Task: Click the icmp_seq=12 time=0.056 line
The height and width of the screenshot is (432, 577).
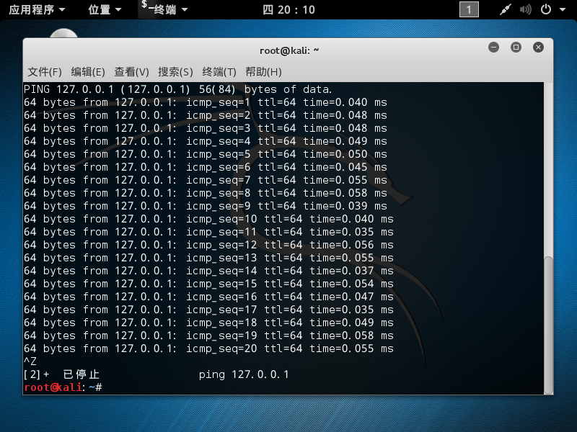Action: 208,245
